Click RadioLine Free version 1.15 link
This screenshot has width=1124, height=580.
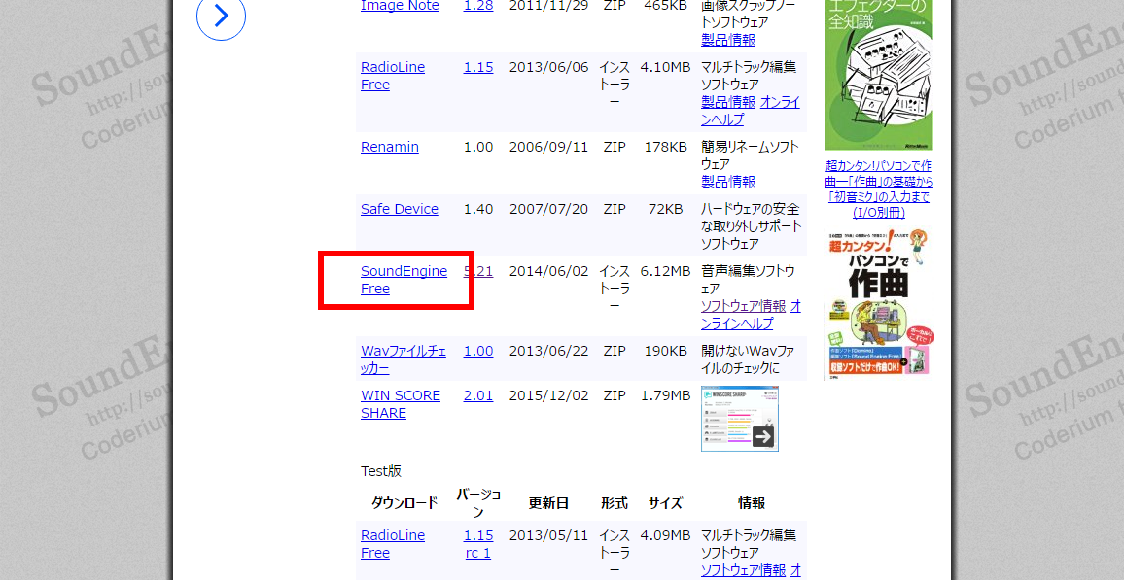[x=478, y=67]
